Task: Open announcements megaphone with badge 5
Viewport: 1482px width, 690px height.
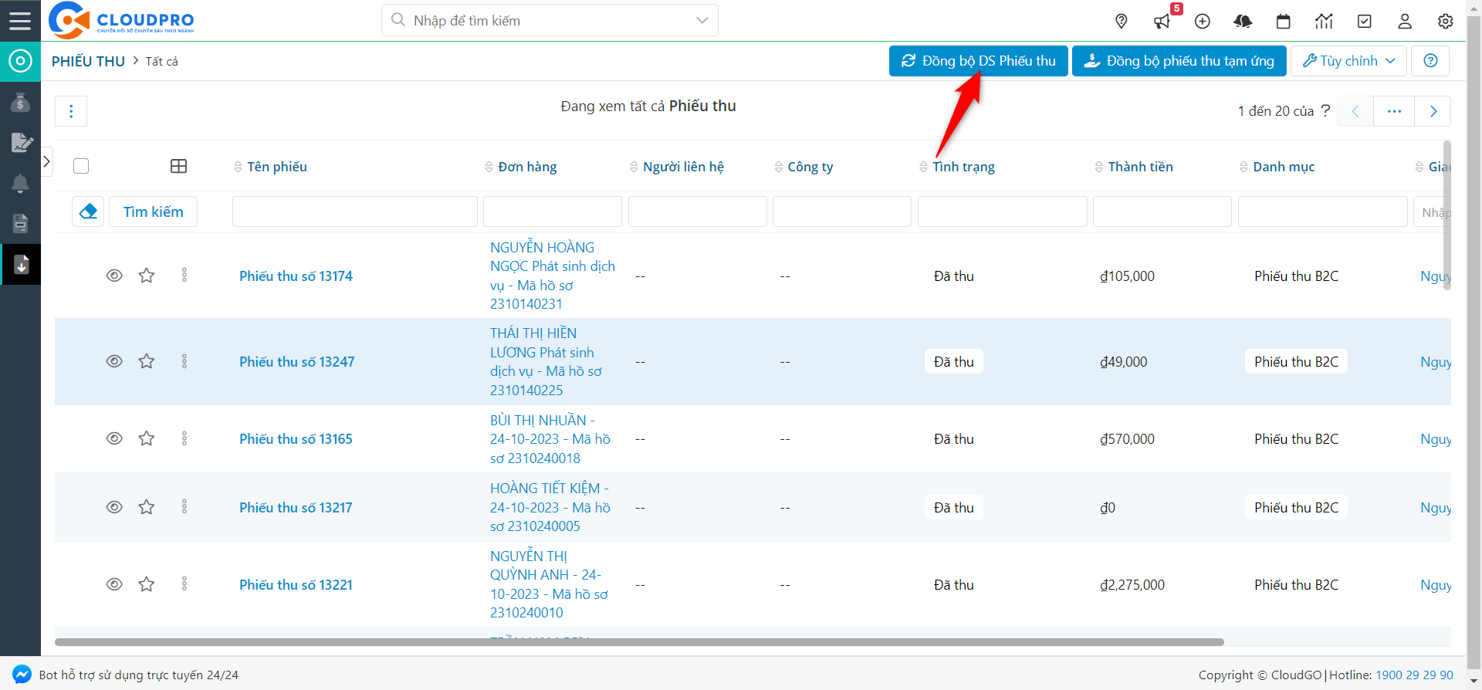Action: click(1162, 21)
